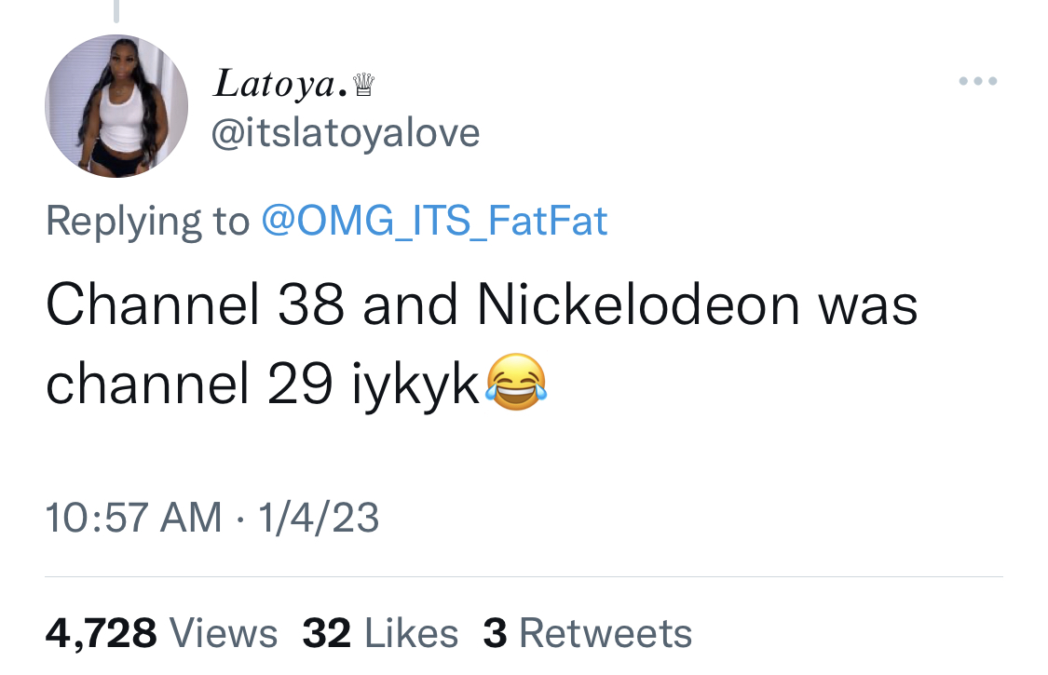Show the 32 Likes list
This screenshot has width=1048, height=675.
click(380, 633)
